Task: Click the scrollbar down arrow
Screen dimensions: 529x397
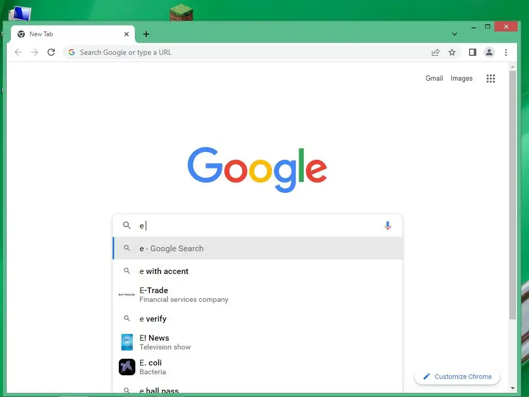Action: tap(512, 388)
